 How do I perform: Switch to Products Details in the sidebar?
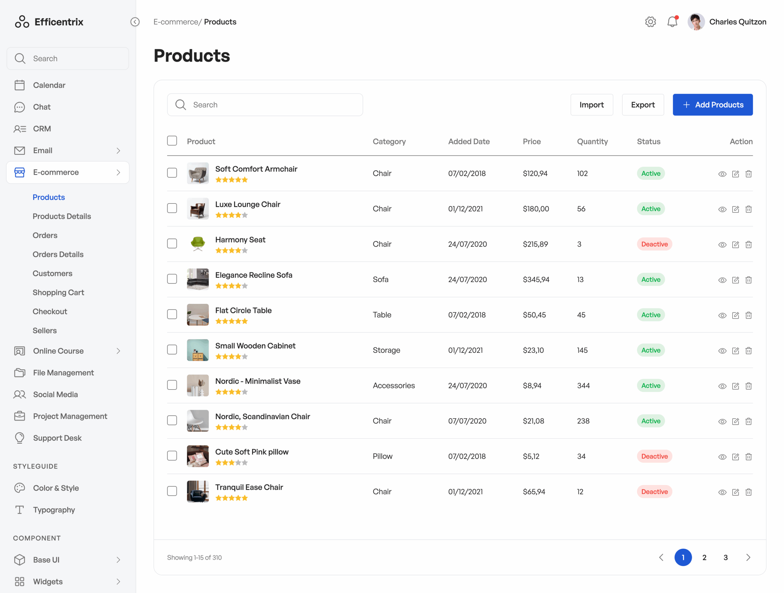(x=62, y=216)
